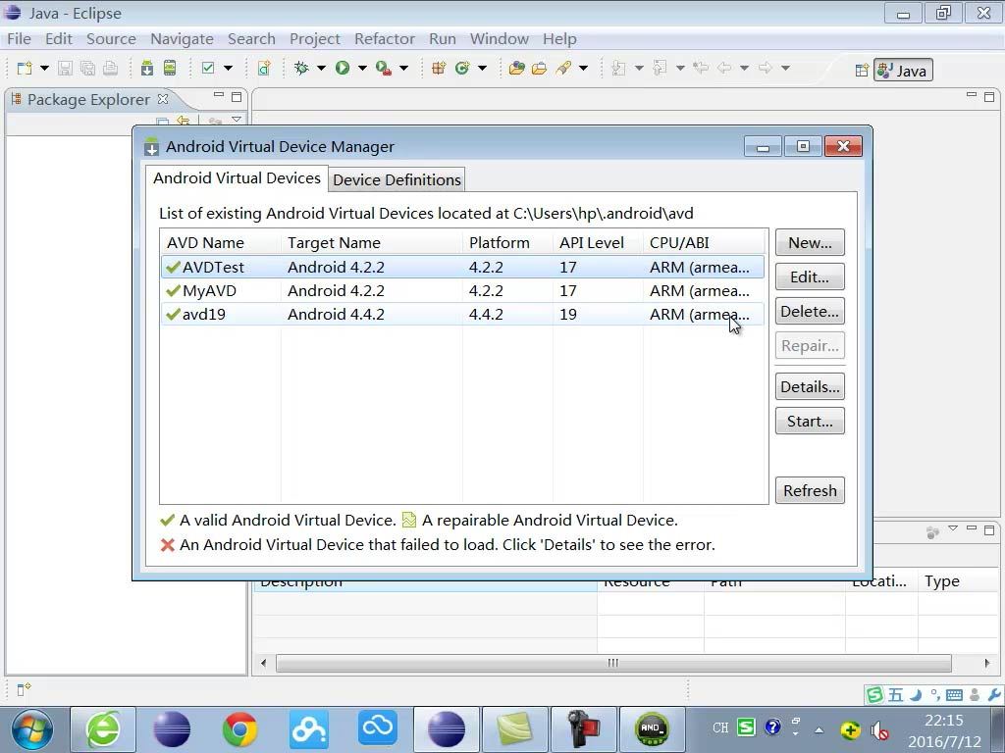Click the Search flashlight toolbar icon

pyautogui.click(x=563, y=68)
